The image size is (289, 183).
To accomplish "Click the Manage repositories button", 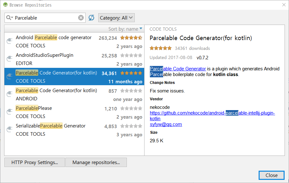I will [x=96, y=162].
